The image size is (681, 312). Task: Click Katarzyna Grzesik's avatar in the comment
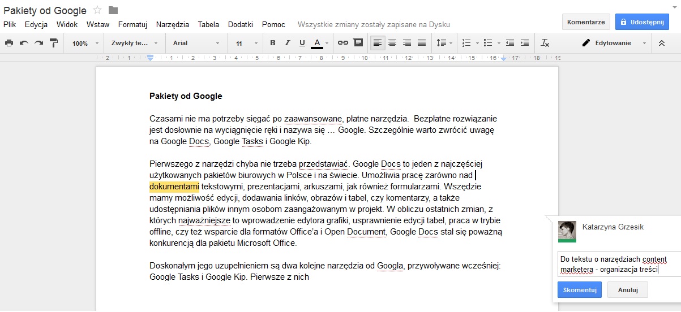(567, 232)
